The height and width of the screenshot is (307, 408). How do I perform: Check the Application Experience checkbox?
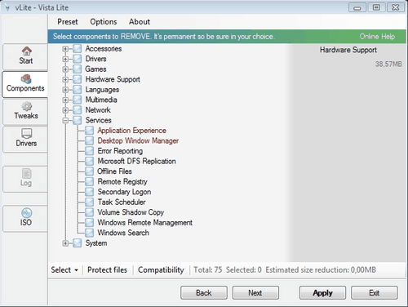click(89, 131)
